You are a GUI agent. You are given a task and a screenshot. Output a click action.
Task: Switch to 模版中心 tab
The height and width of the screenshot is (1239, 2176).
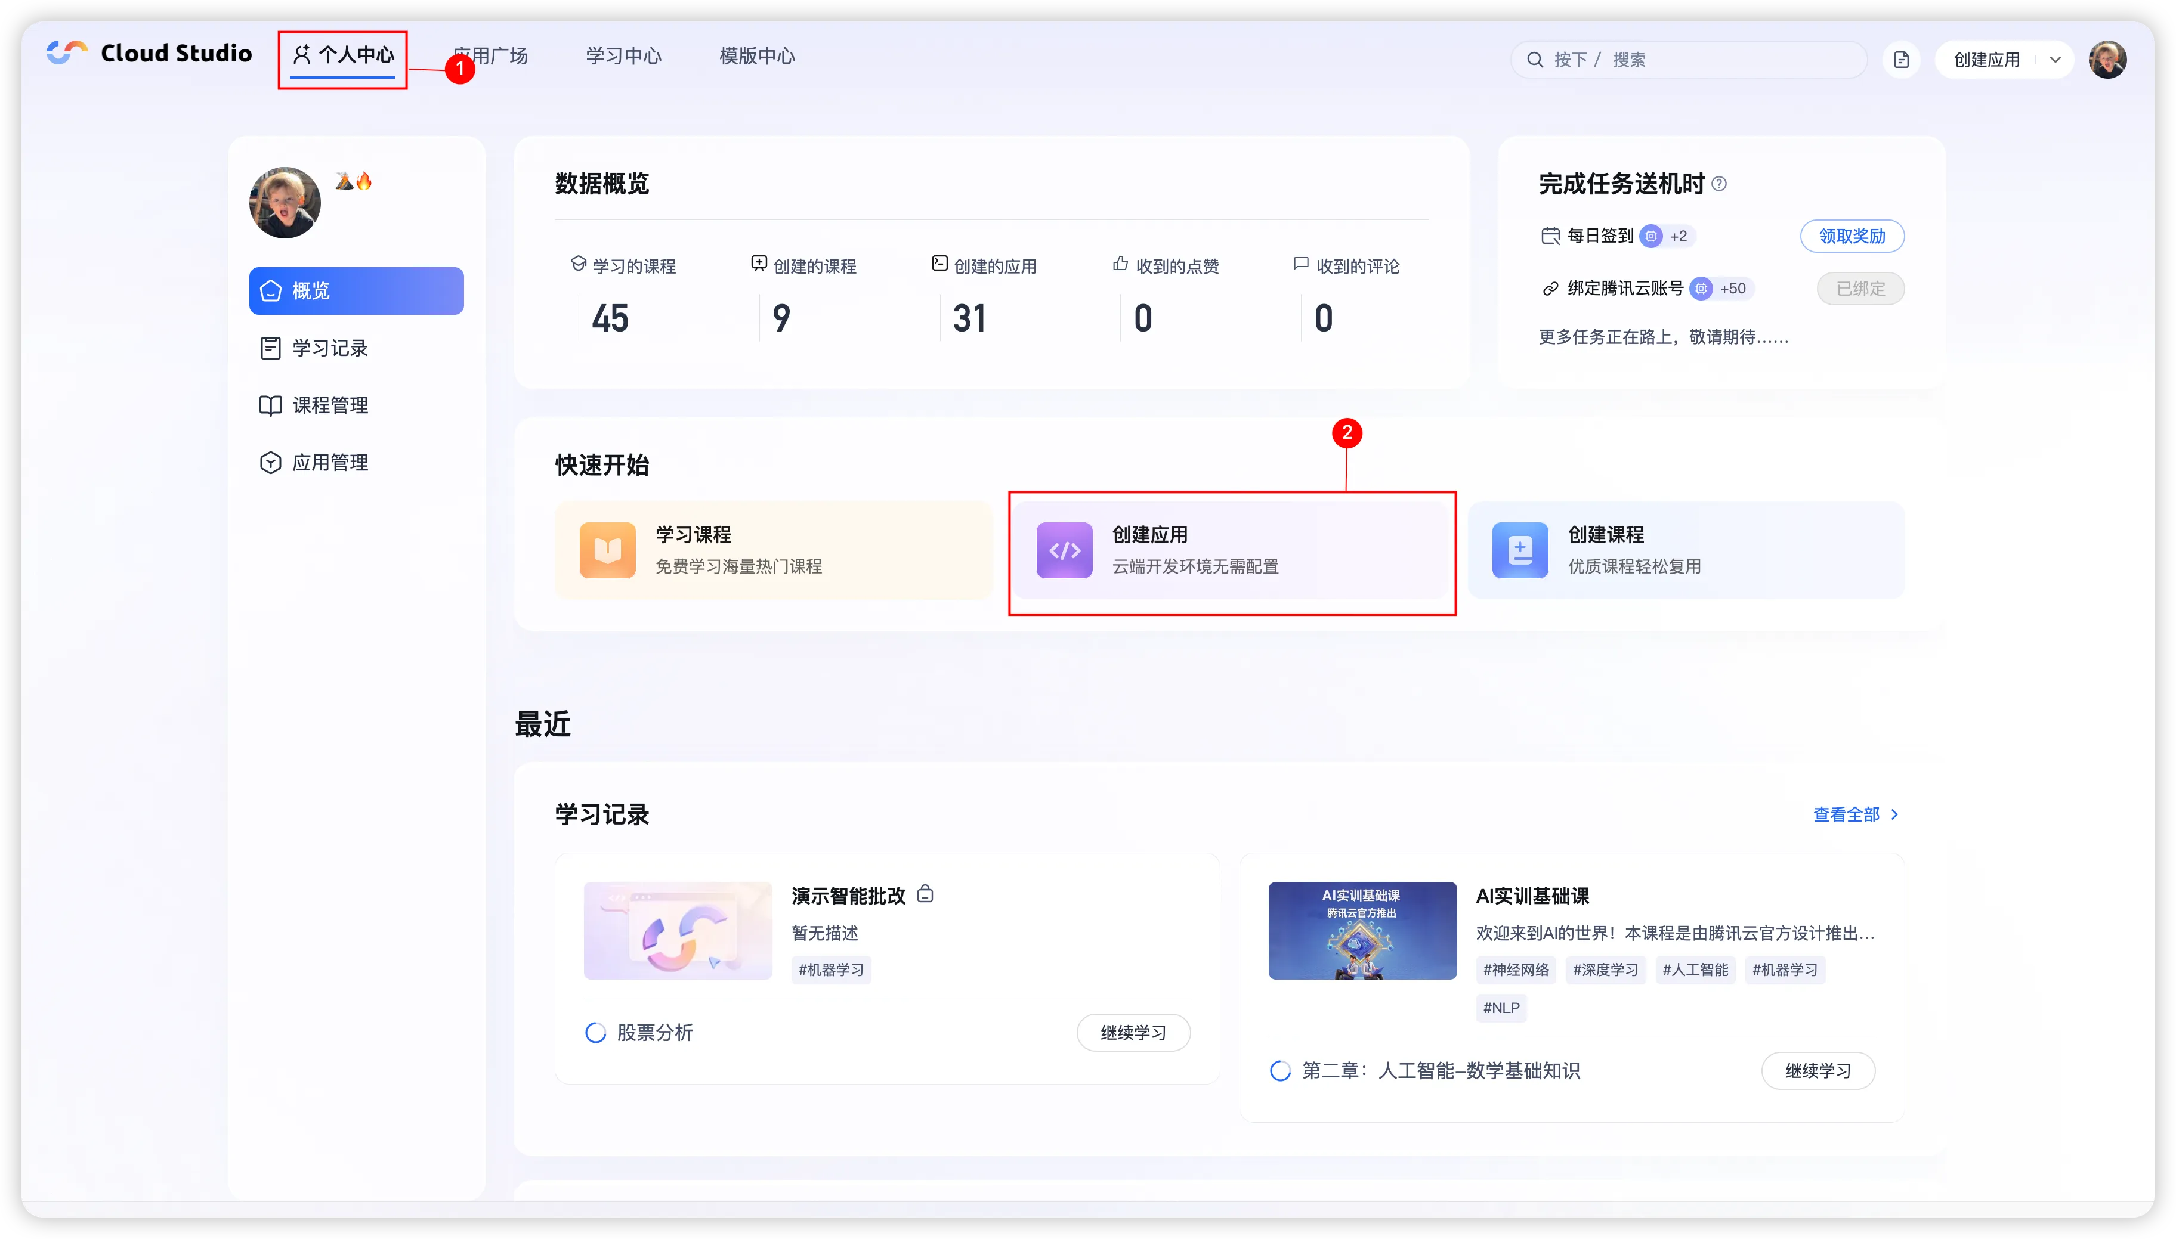coord(757,56)
